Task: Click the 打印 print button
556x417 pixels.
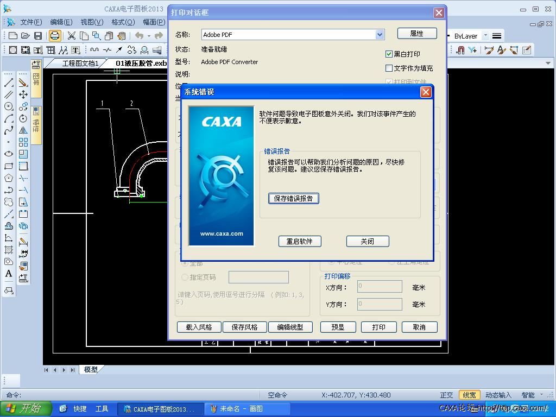Action: (378, 327)
